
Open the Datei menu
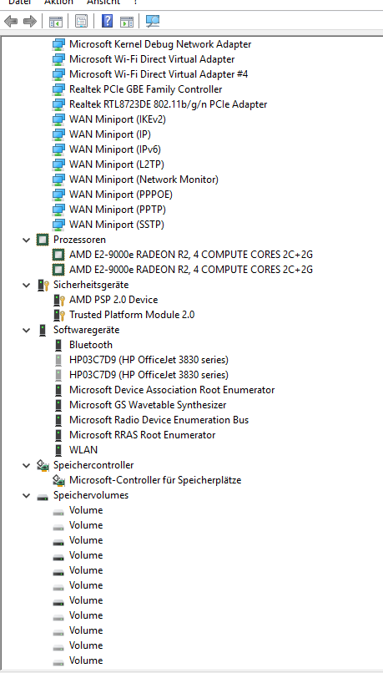coord(20,3)
